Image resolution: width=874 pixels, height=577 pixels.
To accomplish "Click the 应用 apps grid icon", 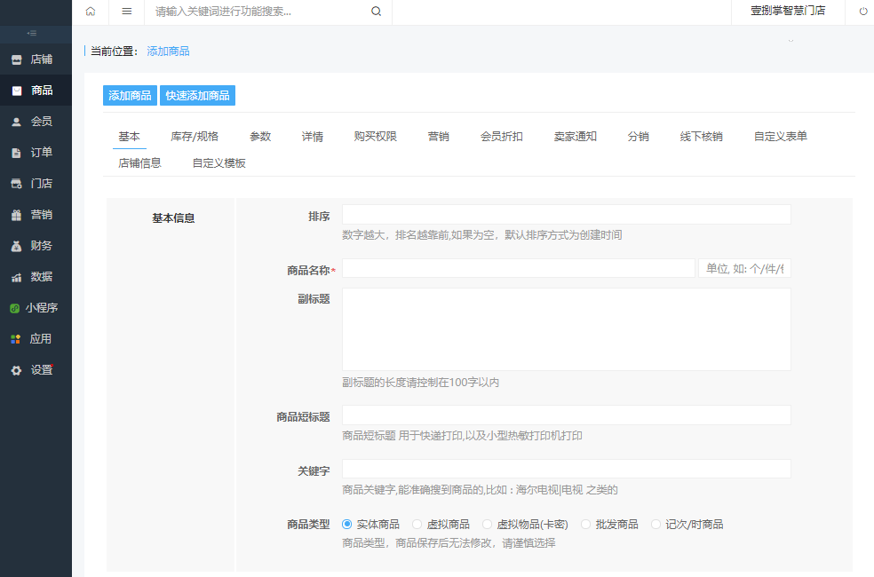I will tap(16, 339).
